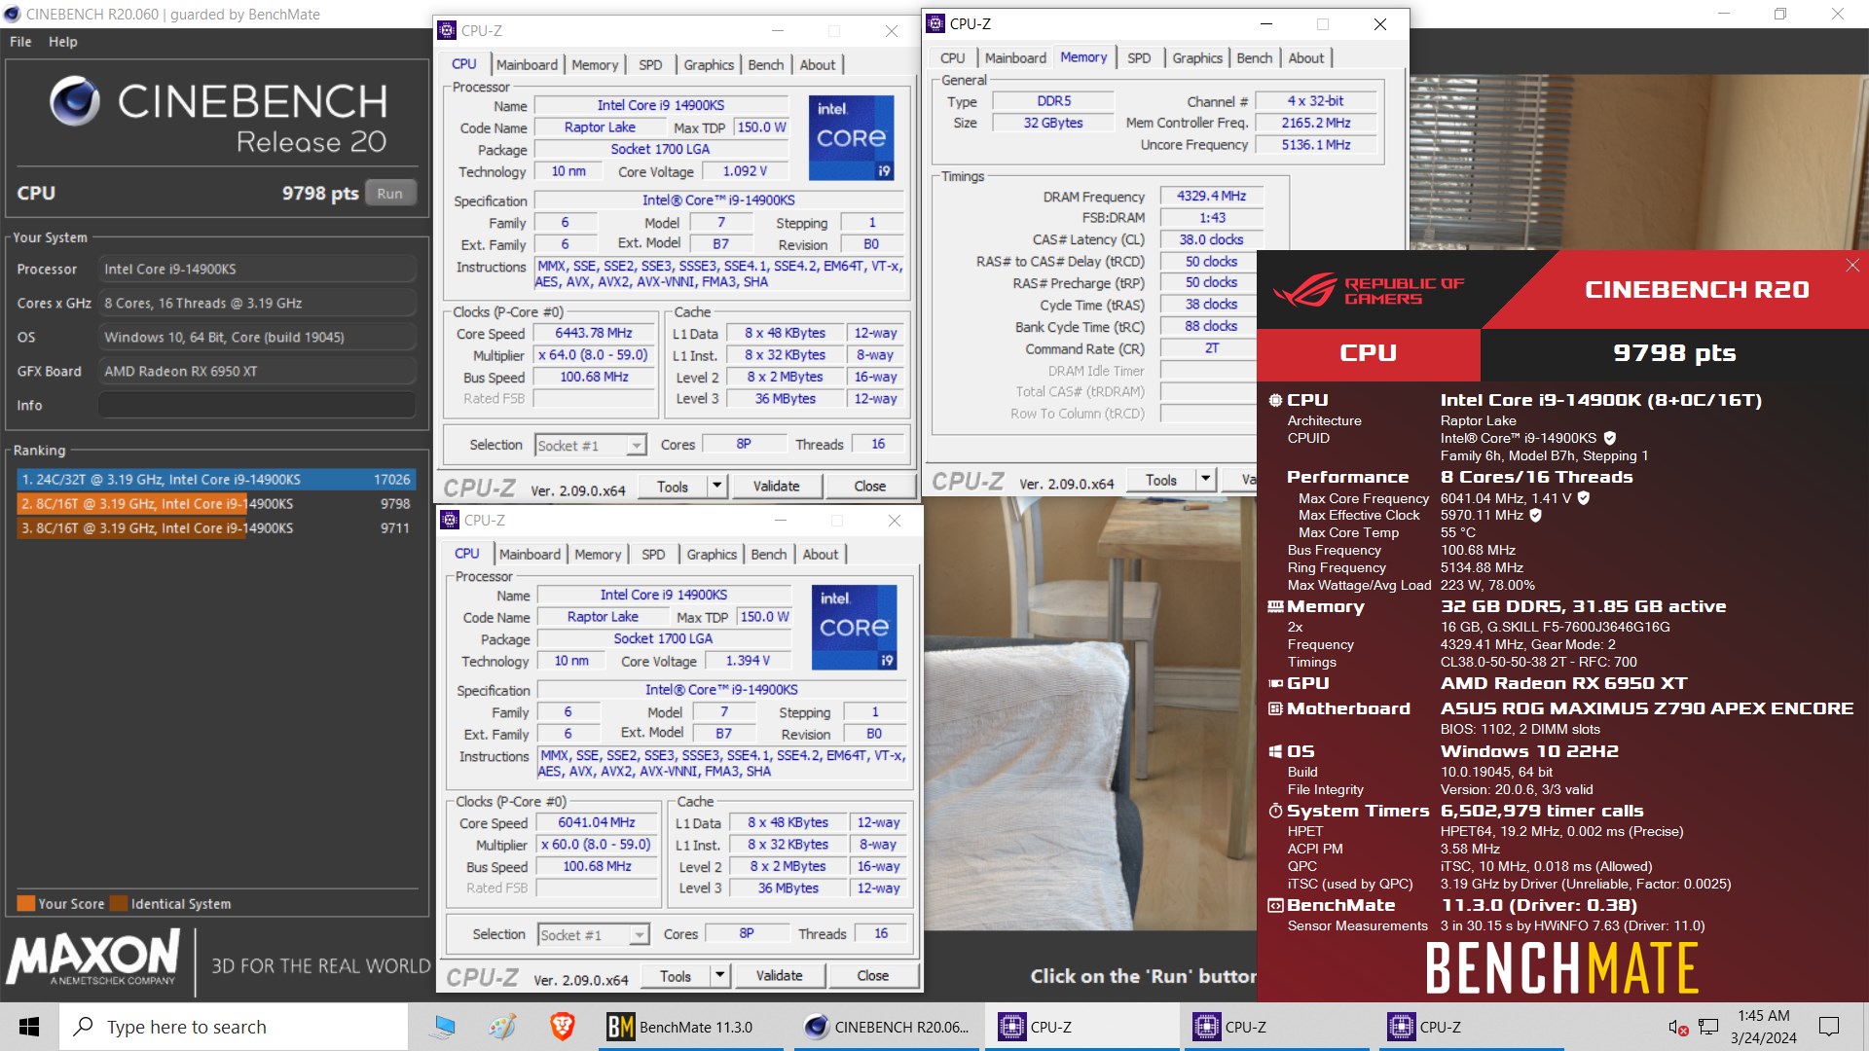
Task: Switch to Mainboard tab in top-left CPU-Z
Action: [x=527, y=64]
